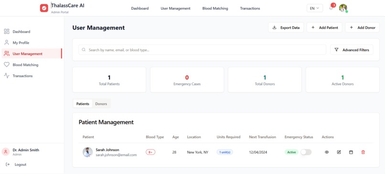View Sarah Johnson's details eye icon

point(327,152)
